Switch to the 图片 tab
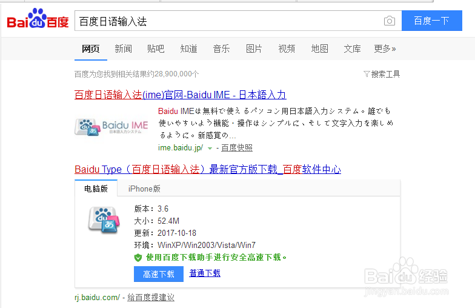Viewport: 475px width, 308px height. click(254, 49)
